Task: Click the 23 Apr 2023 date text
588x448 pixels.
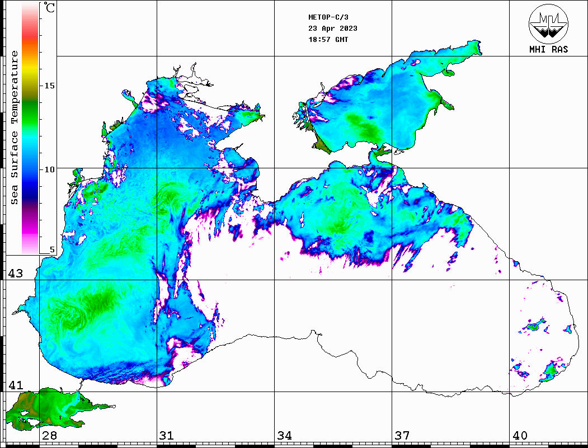Action: tap(332, 29)
